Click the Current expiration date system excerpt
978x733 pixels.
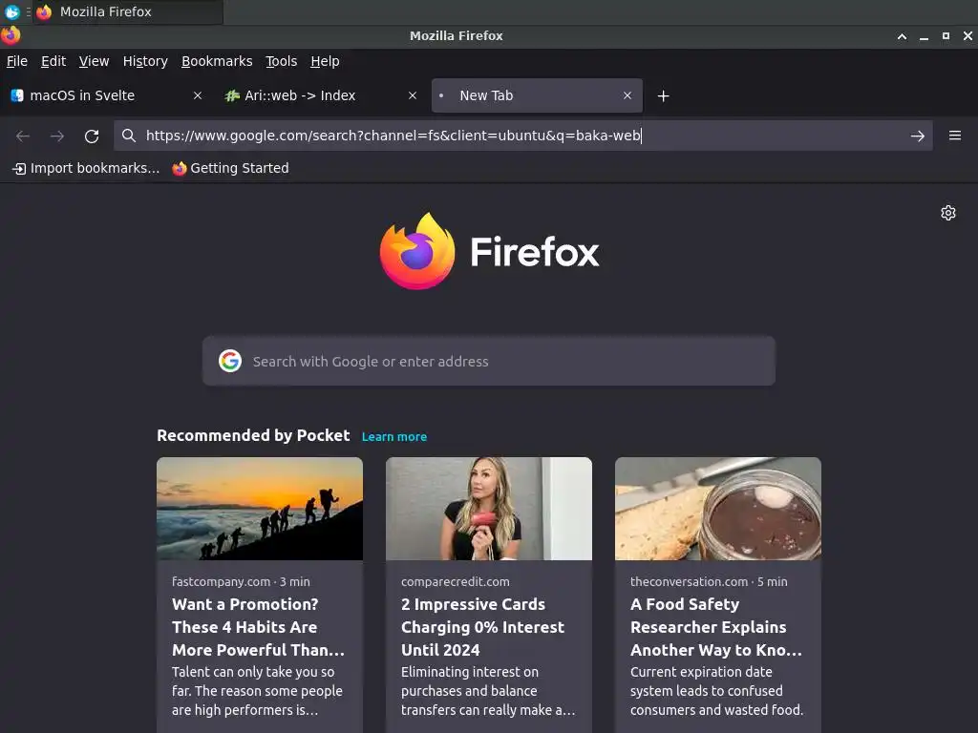pyautogui.click(x=716, y=691)
